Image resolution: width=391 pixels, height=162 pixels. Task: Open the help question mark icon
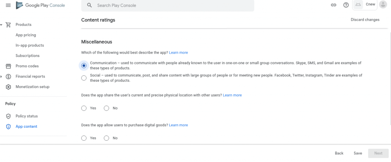[346, 5]
